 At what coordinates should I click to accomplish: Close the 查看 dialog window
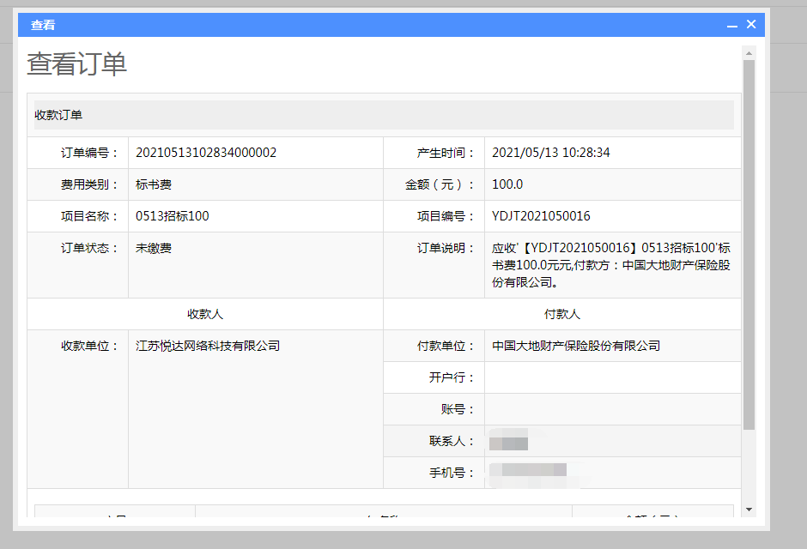tap(751, 25)
